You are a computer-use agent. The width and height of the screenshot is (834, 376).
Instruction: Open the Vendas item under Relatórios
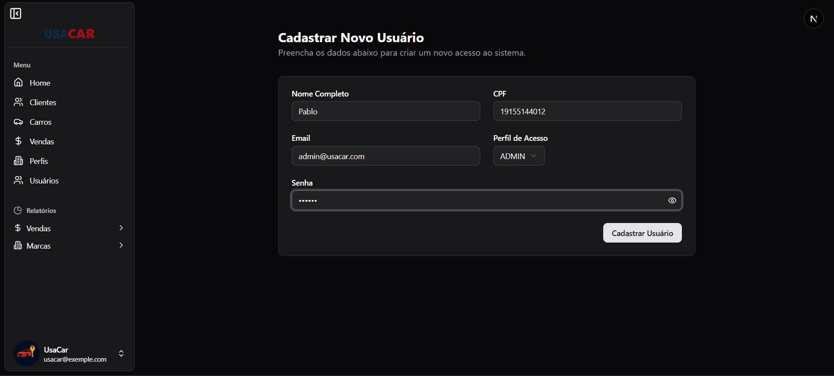39,229
